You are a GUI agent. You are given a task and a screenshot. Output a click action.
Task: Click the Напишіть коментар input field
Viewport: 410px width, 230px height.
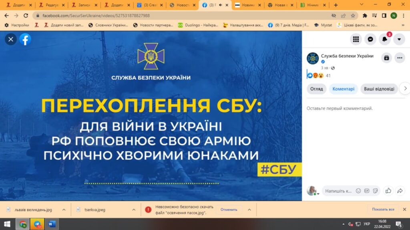pyautogui.click(x=338, y=191)
